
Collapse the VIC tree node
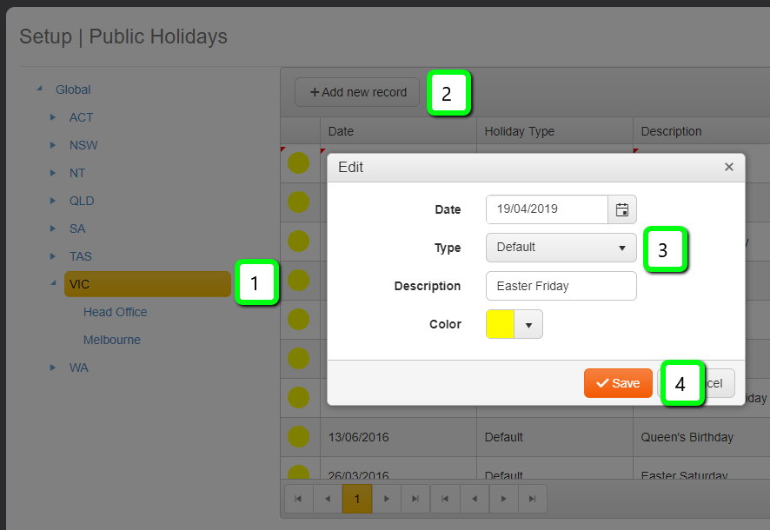coord(53,284)
